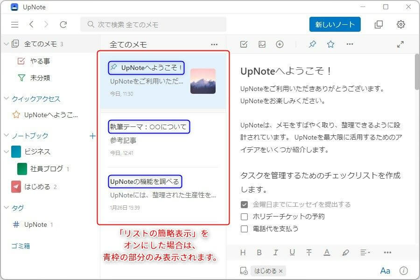420x280 pixels.
Task: Insert a checklist from editor toolbar
Action: [x=244, y=44]
